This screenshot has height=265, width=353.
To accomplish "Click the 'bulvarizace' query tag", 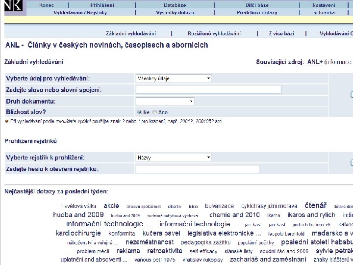I will [219, 206].
